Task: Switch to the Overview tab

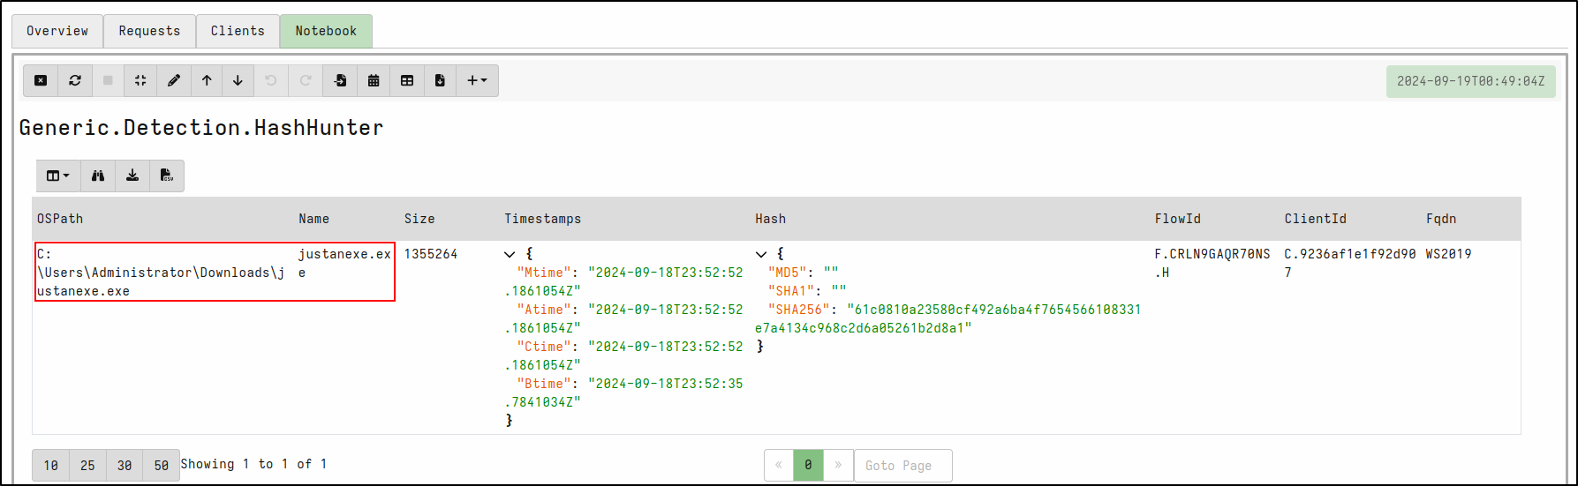Action: click(57, 31)
